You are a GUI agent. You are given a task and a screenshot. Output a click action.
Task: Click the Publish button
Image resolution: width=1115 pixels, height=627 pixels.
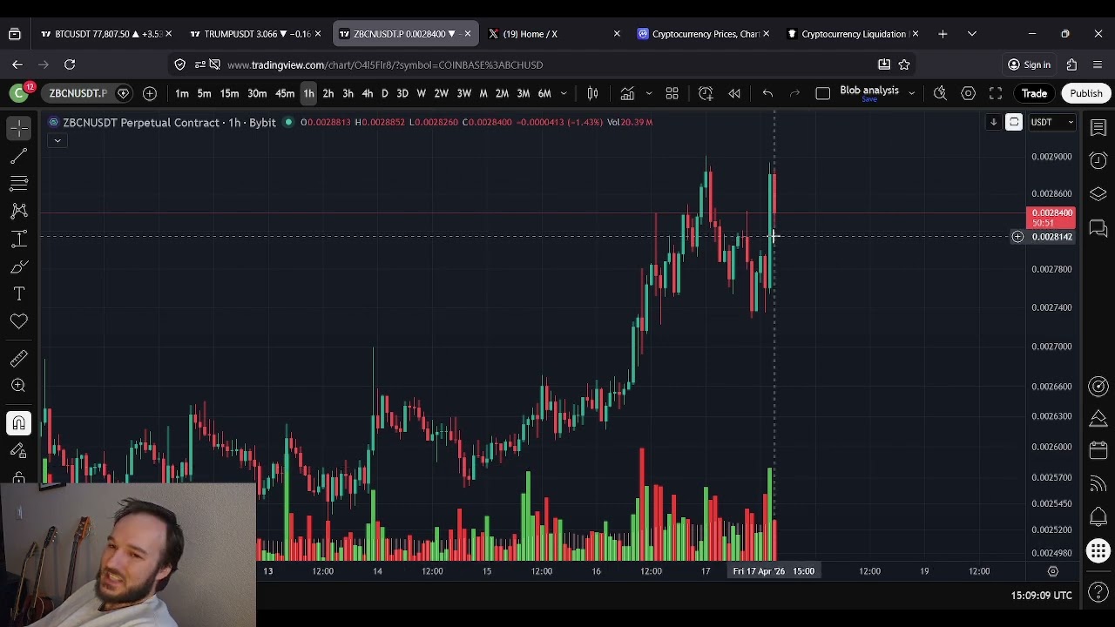(1086, 93)
